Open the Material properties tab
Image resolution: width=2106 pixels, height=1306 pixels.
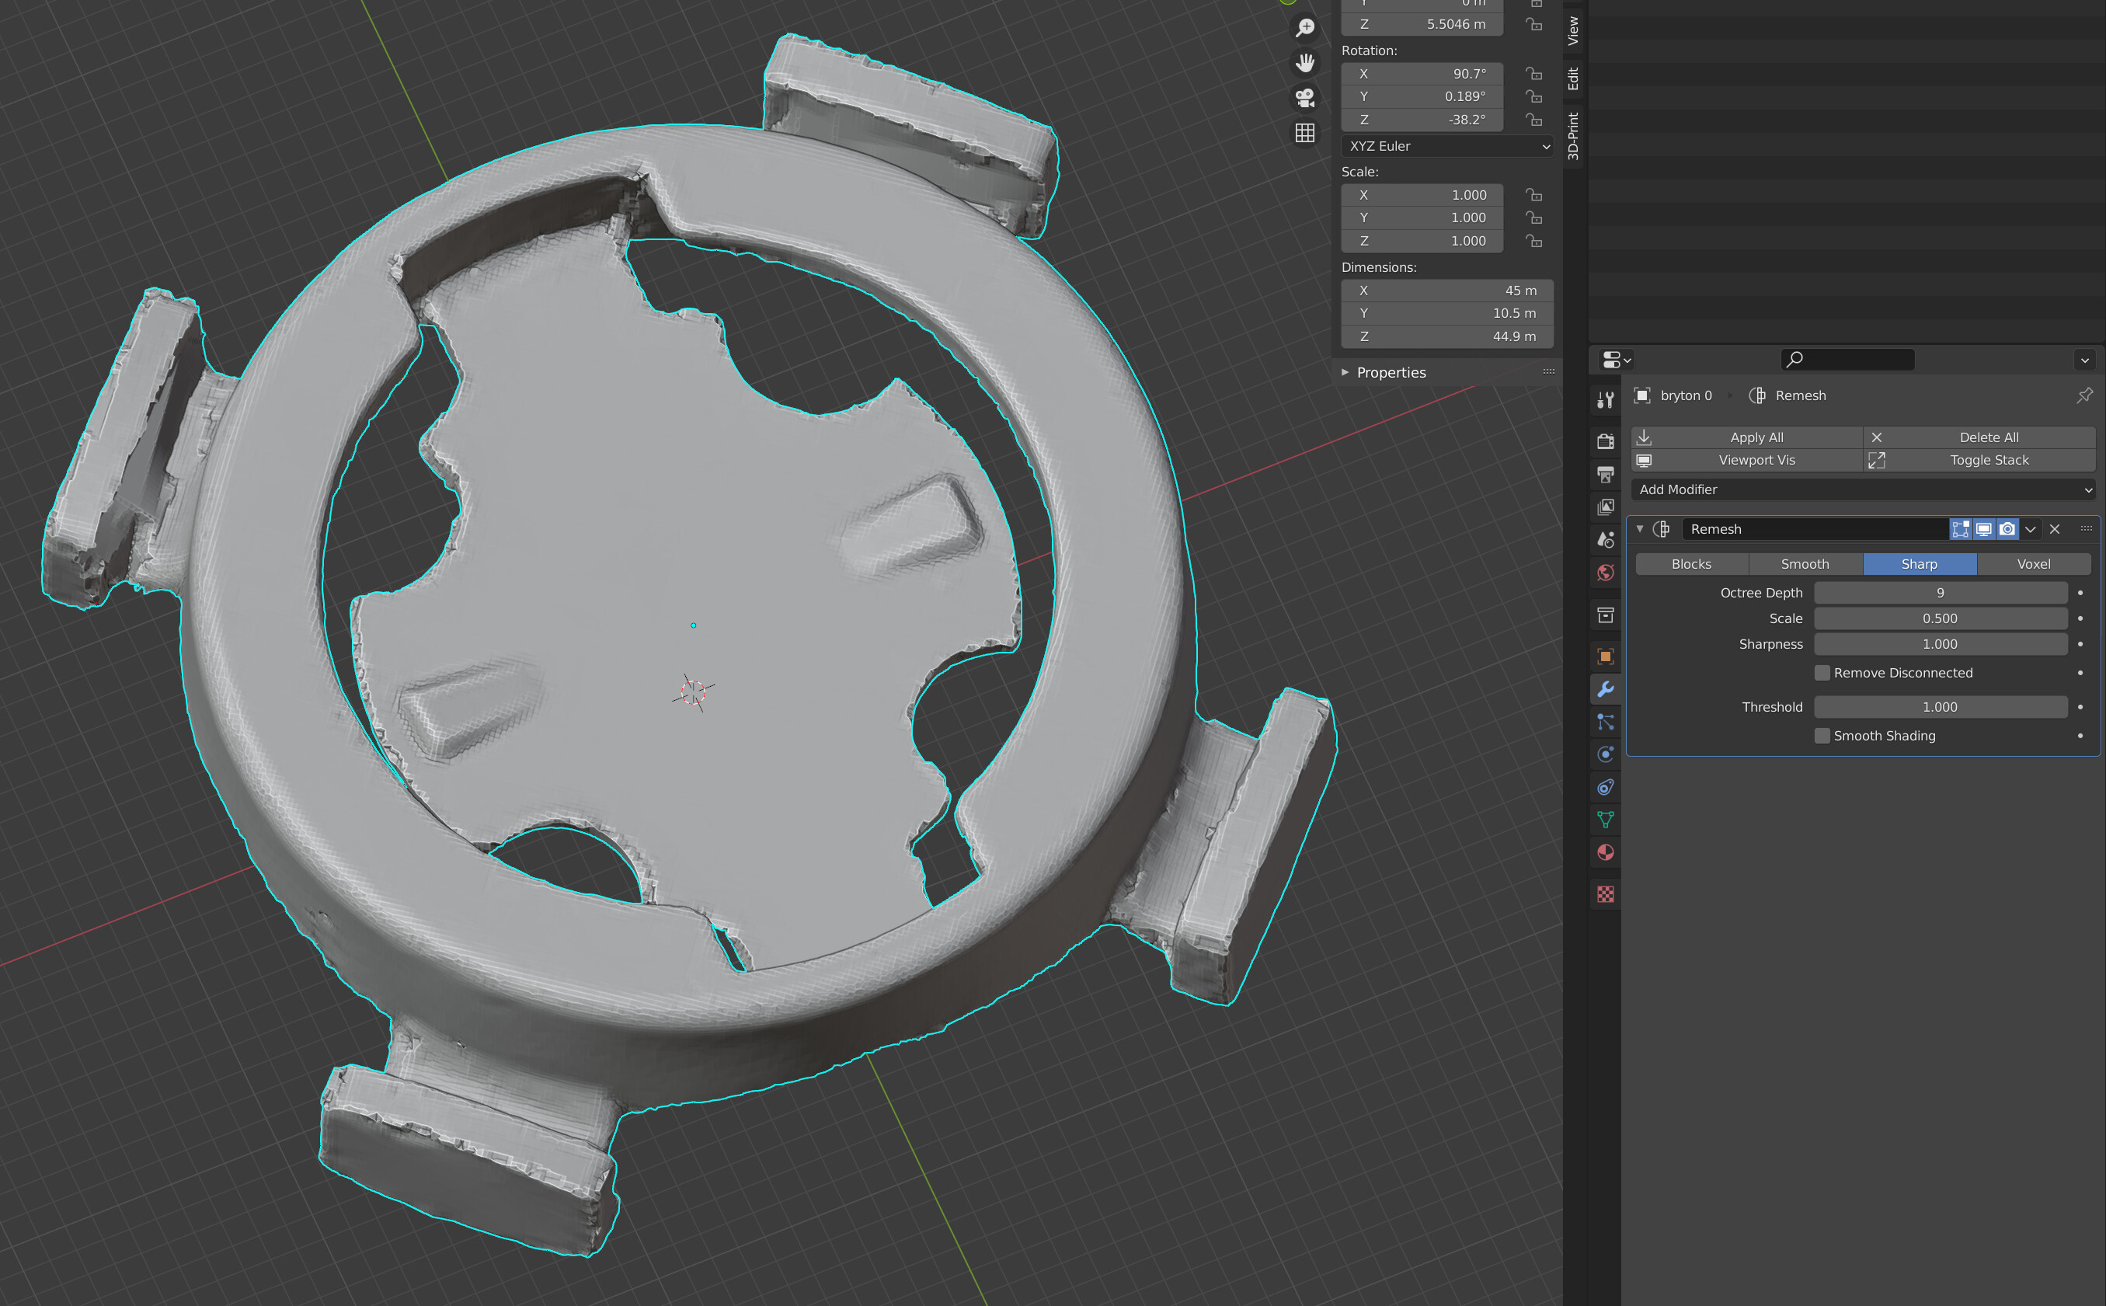pyautogui.click(x=1605, y=852)
